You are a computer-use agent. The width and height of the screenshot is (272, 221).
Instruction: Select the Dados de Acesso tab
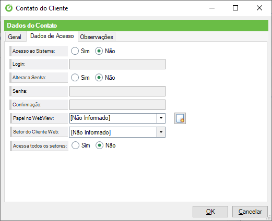(x=52, y=36)
